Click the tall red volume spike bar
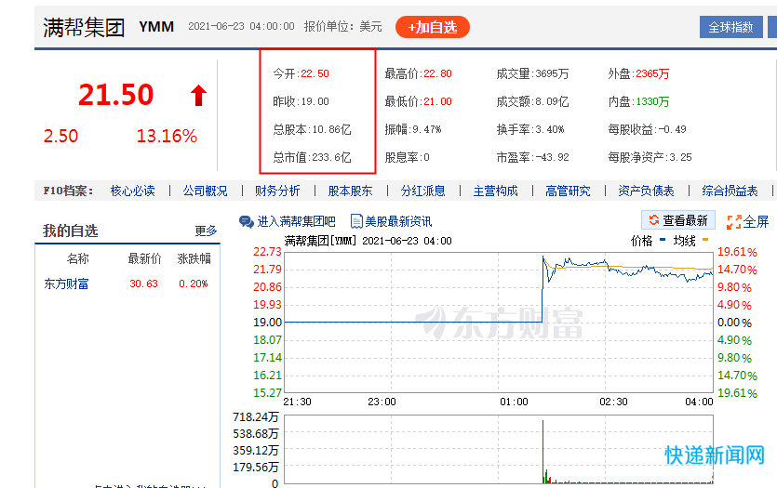 543,452
